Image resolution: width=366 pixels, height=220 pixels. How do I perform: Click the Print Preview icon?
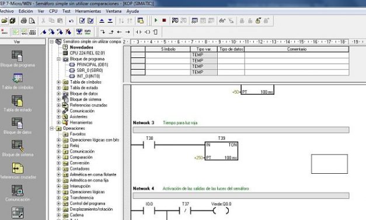pos(32,21)
